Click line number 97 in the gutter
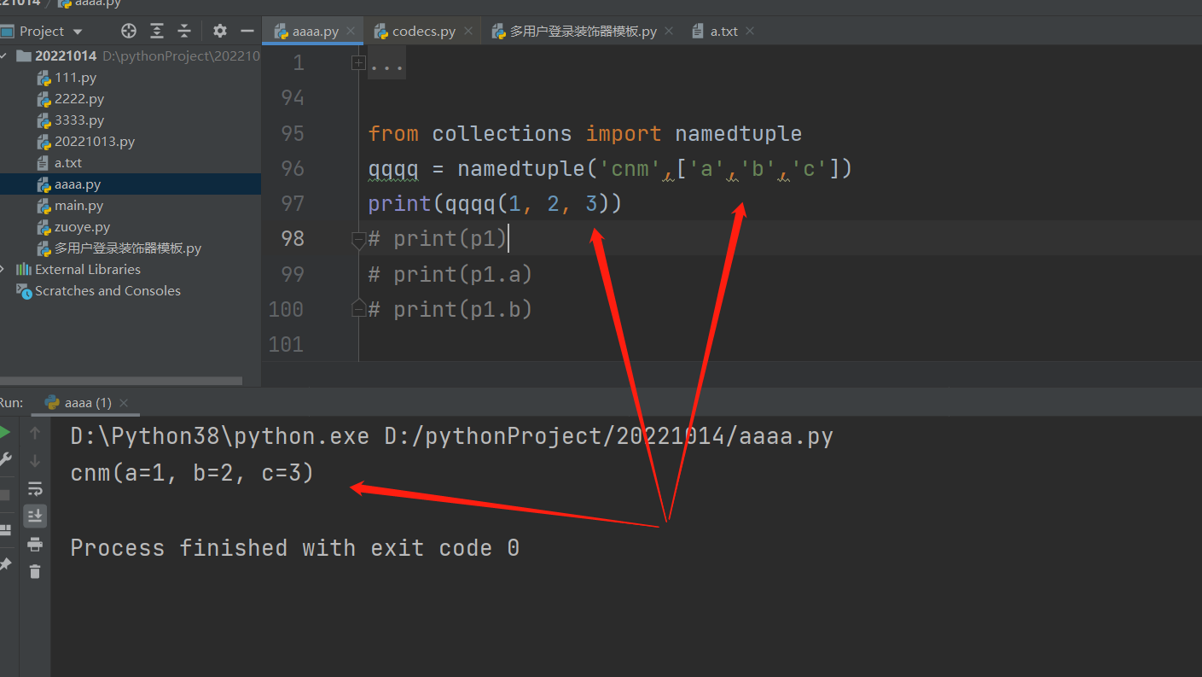Viewport: 1202px width, 677px height. click(x=293, y=203)
